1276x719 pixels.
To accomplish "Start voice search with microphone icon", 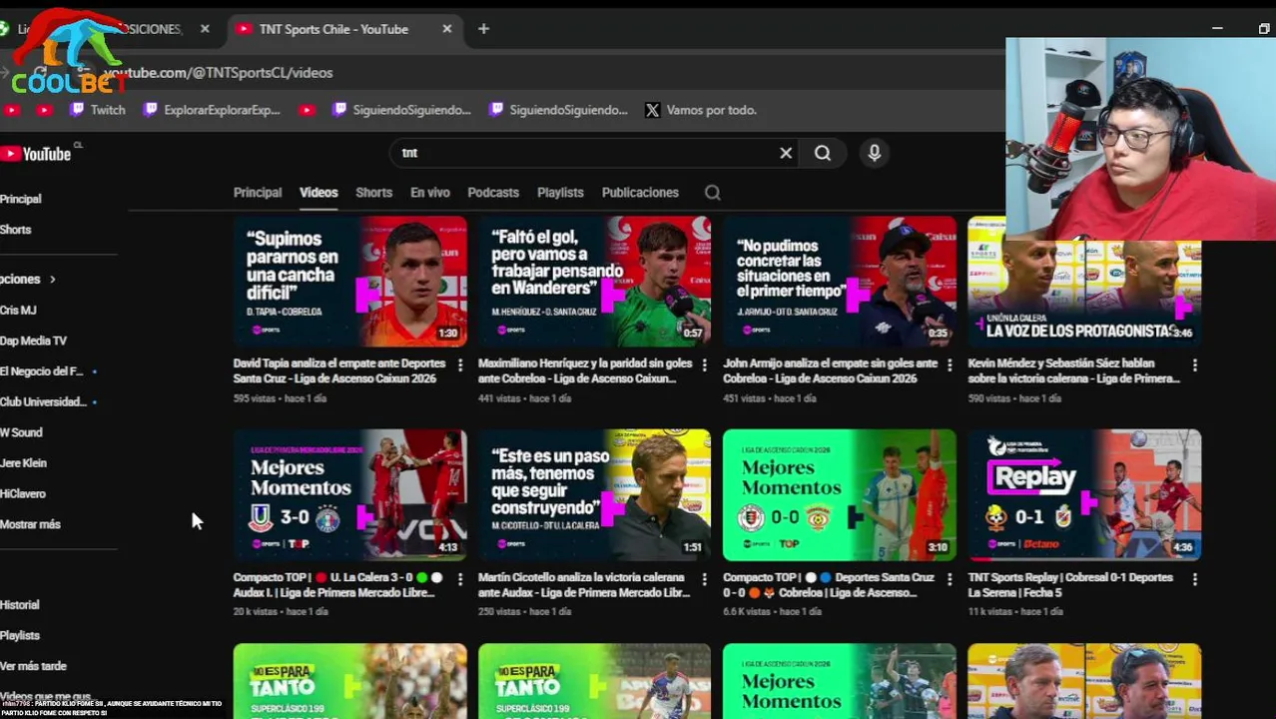I will [874, 153].
